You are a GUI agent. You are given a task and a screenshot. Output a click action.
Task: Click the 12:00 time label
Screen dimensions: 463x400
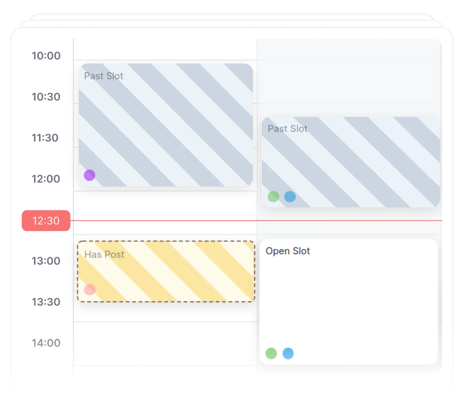tap(46, 179)
